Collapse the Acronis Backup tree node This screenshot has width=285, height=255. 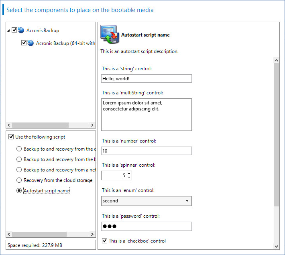click(9, 31)
